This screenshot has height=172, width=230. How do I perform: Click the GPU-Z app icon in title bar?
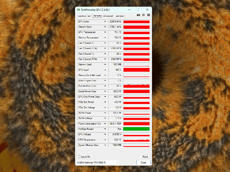[78, 10]
